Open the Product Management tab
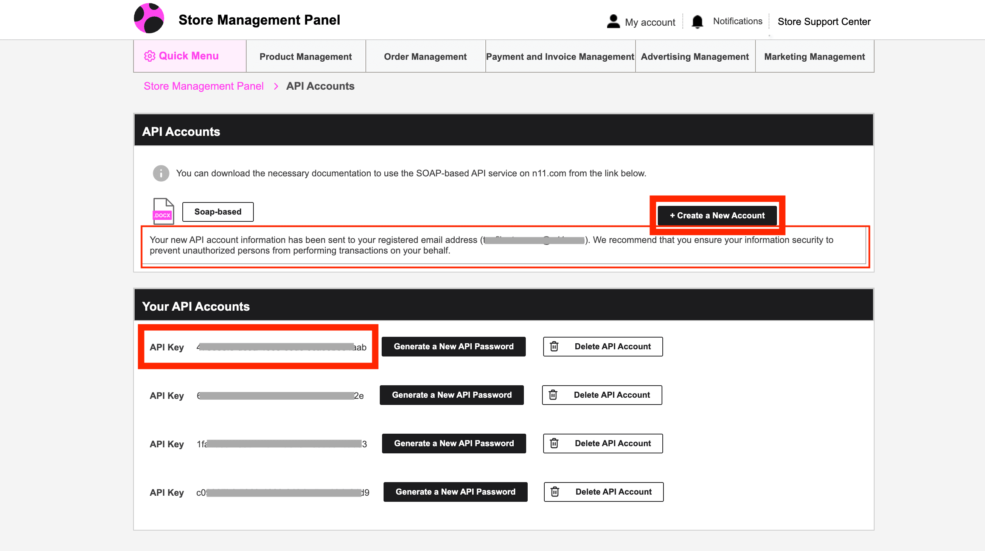The height and width of the screenshot is (551, 985). click(306, 57)
